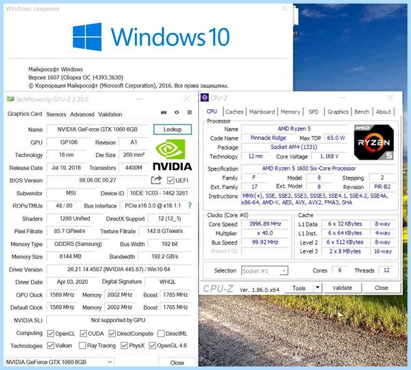The image size is (411, 370).
Task: Enable the DirectML checkbox
Action: pyautogui.click(x=161, y=334)
